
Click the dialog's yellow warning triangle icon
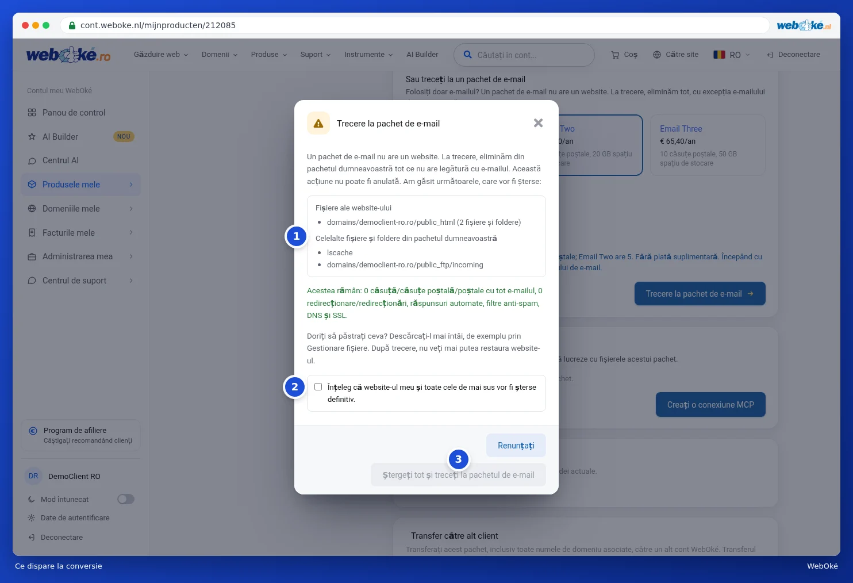(x=318, y=123)
